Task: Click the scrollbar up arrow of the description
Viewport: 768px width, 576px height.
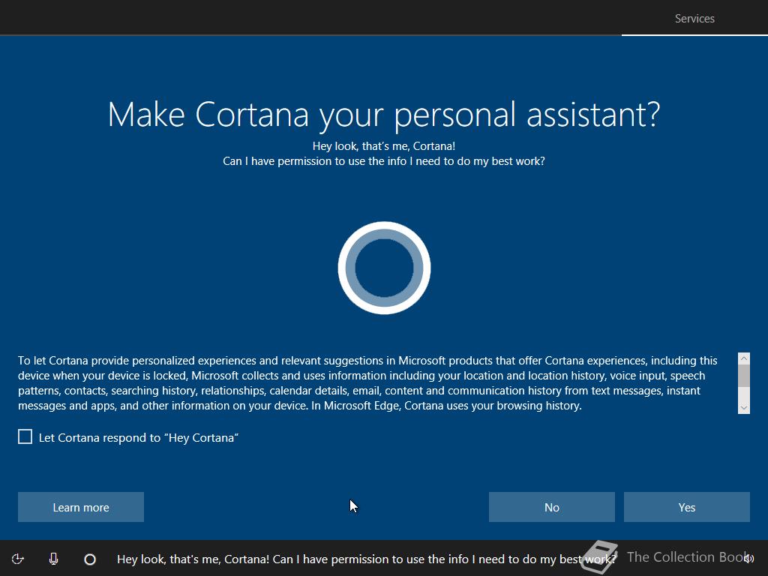Action: pos(743,358)
